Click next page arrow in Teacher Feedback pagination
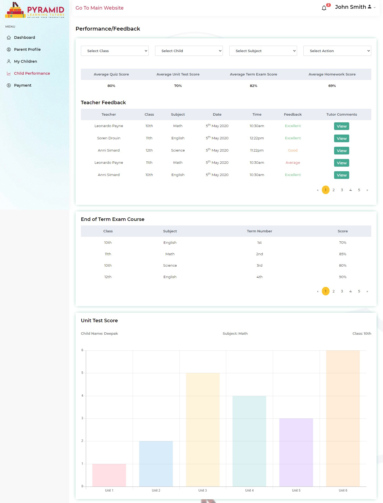This screenshot has height=503, width=383. point(367,190)
